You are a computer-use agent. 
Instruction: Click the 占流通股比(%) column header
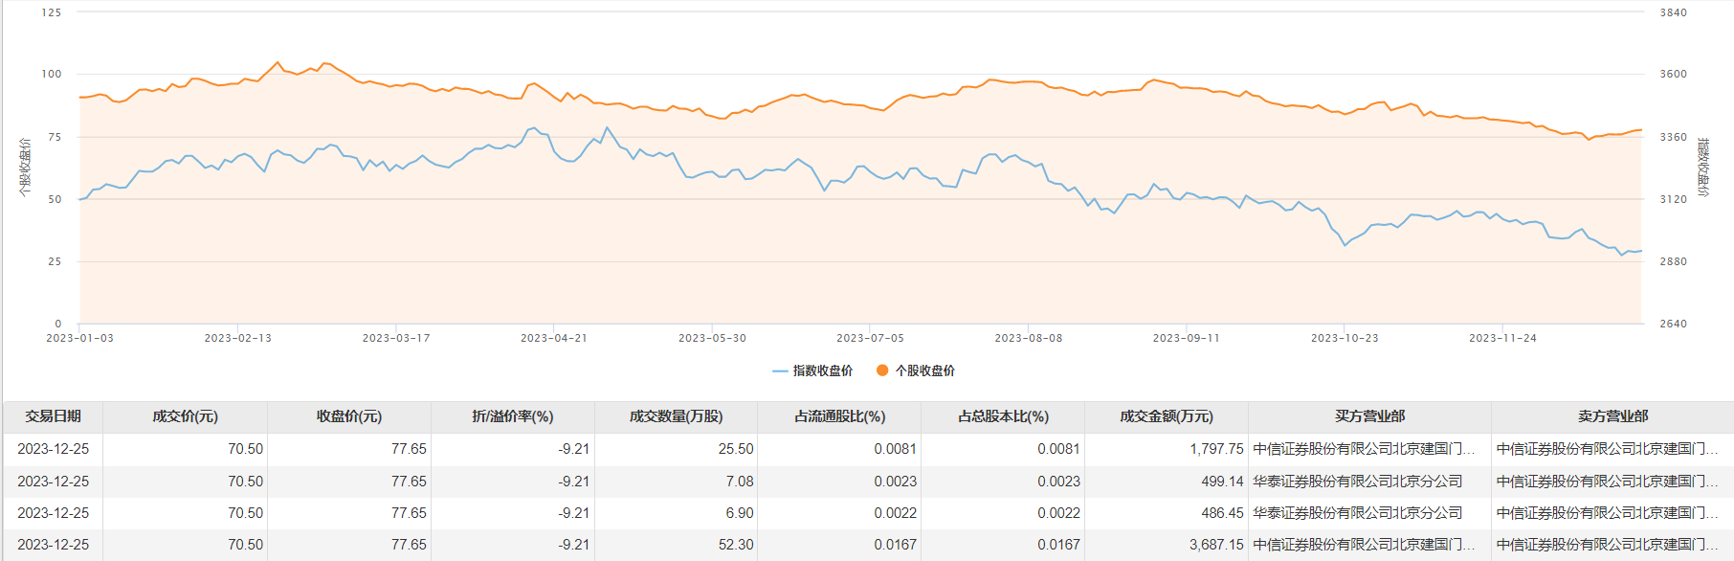point(839,416)
